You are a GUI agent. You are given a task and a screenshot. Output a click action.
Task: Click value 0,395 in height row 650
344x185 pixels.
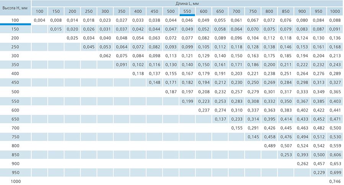[269, 119]
